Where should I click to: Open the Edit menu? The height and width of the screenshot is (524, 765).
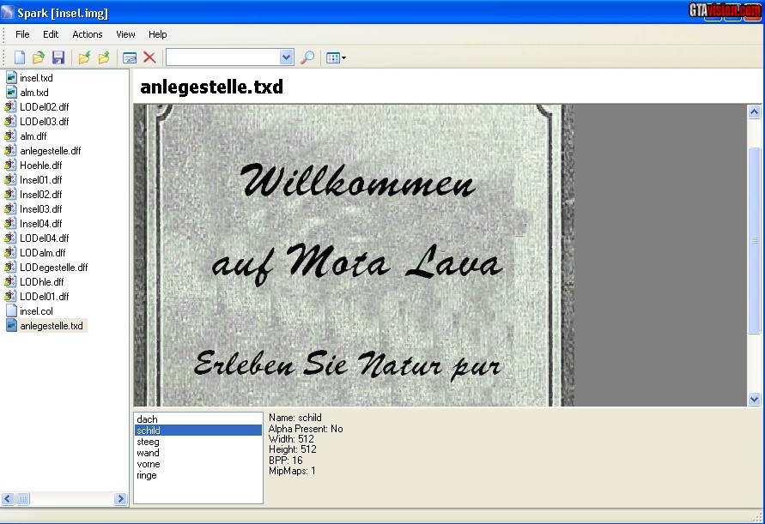click(51, 34)
